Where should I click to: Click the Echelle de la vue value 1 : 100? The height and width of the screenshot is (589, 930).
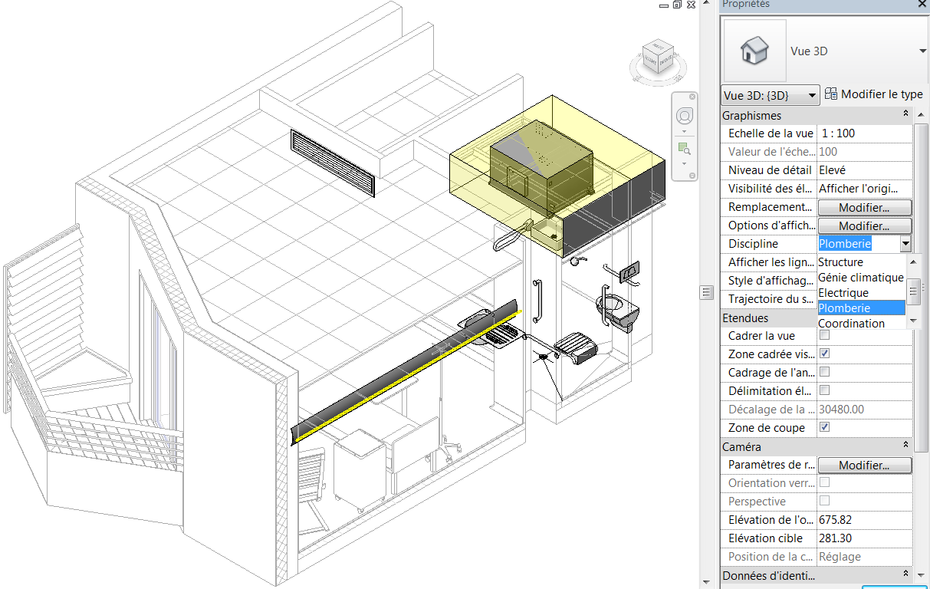click(x=865, y=133)
